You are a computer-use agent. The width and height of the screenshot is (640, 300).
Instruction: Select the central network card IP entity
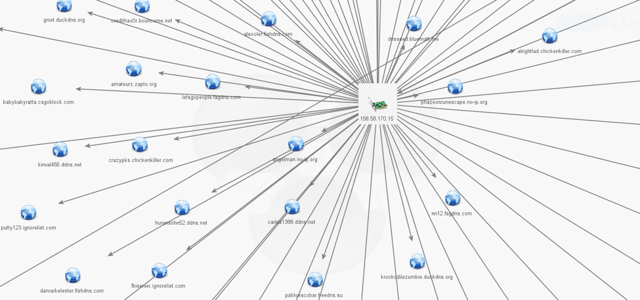(x=377, y=103)
